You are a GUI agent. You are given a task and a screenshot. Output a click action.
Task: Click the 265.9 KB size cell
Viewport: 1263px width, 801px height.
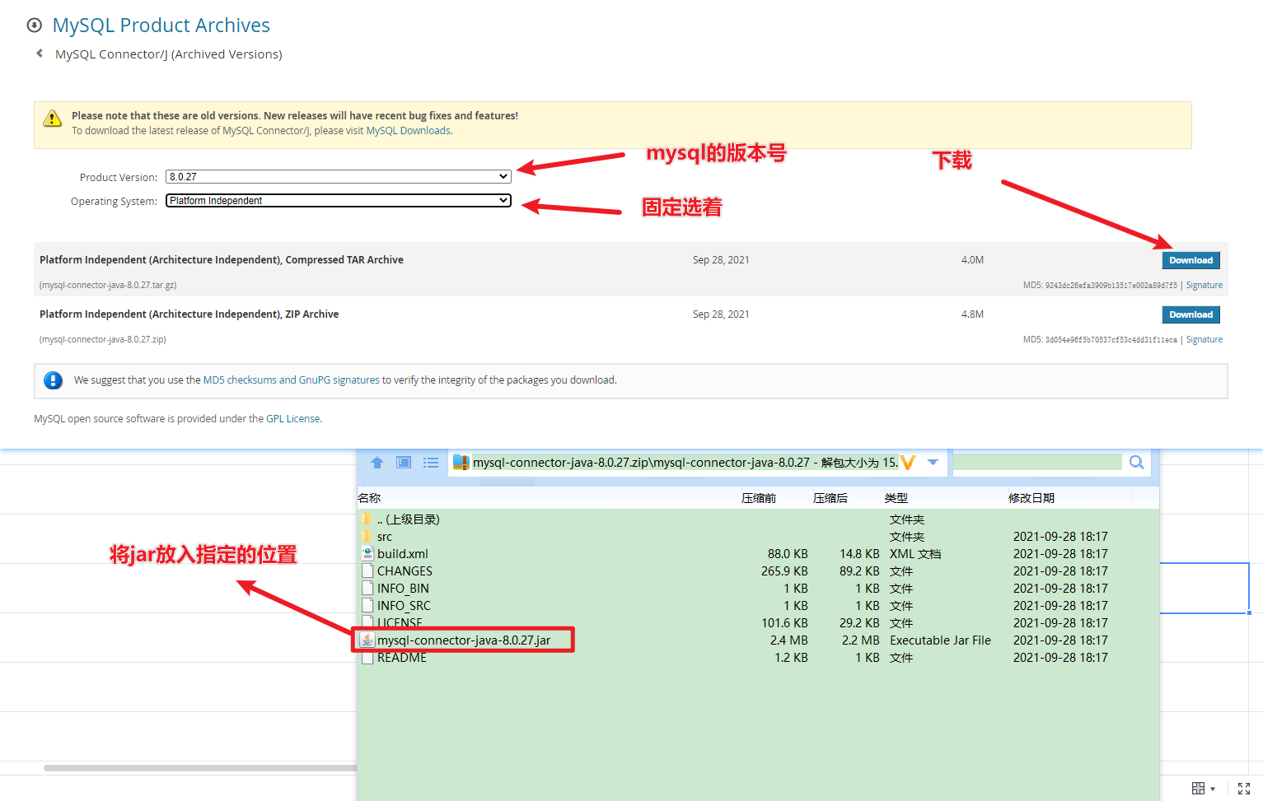(784, 570)
